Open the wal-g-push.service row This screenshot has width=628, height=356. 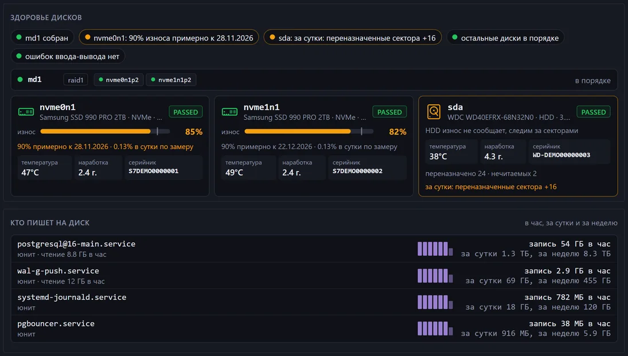click(314, 276)
